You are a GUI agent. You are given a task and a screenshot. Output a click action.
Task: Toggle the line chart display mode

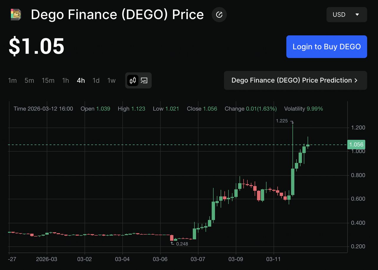click(144, 80)
